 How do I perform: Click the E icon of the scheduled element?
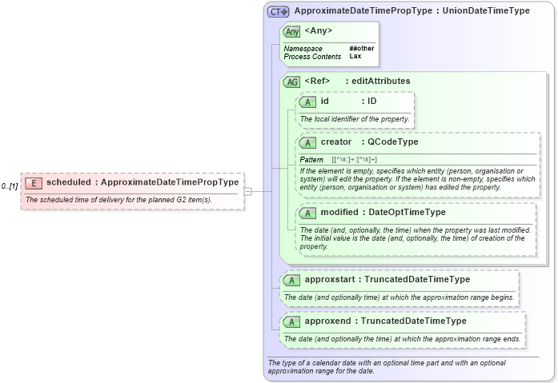point(34,183)
